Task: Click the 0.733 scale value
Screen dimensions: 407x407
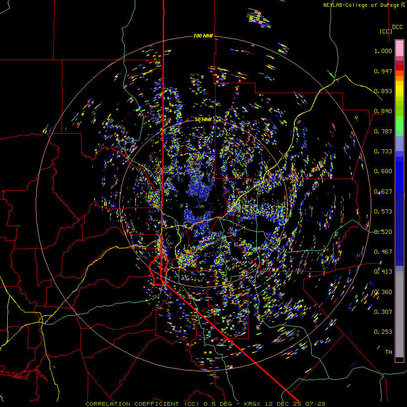Action: (x=383, y=151)
